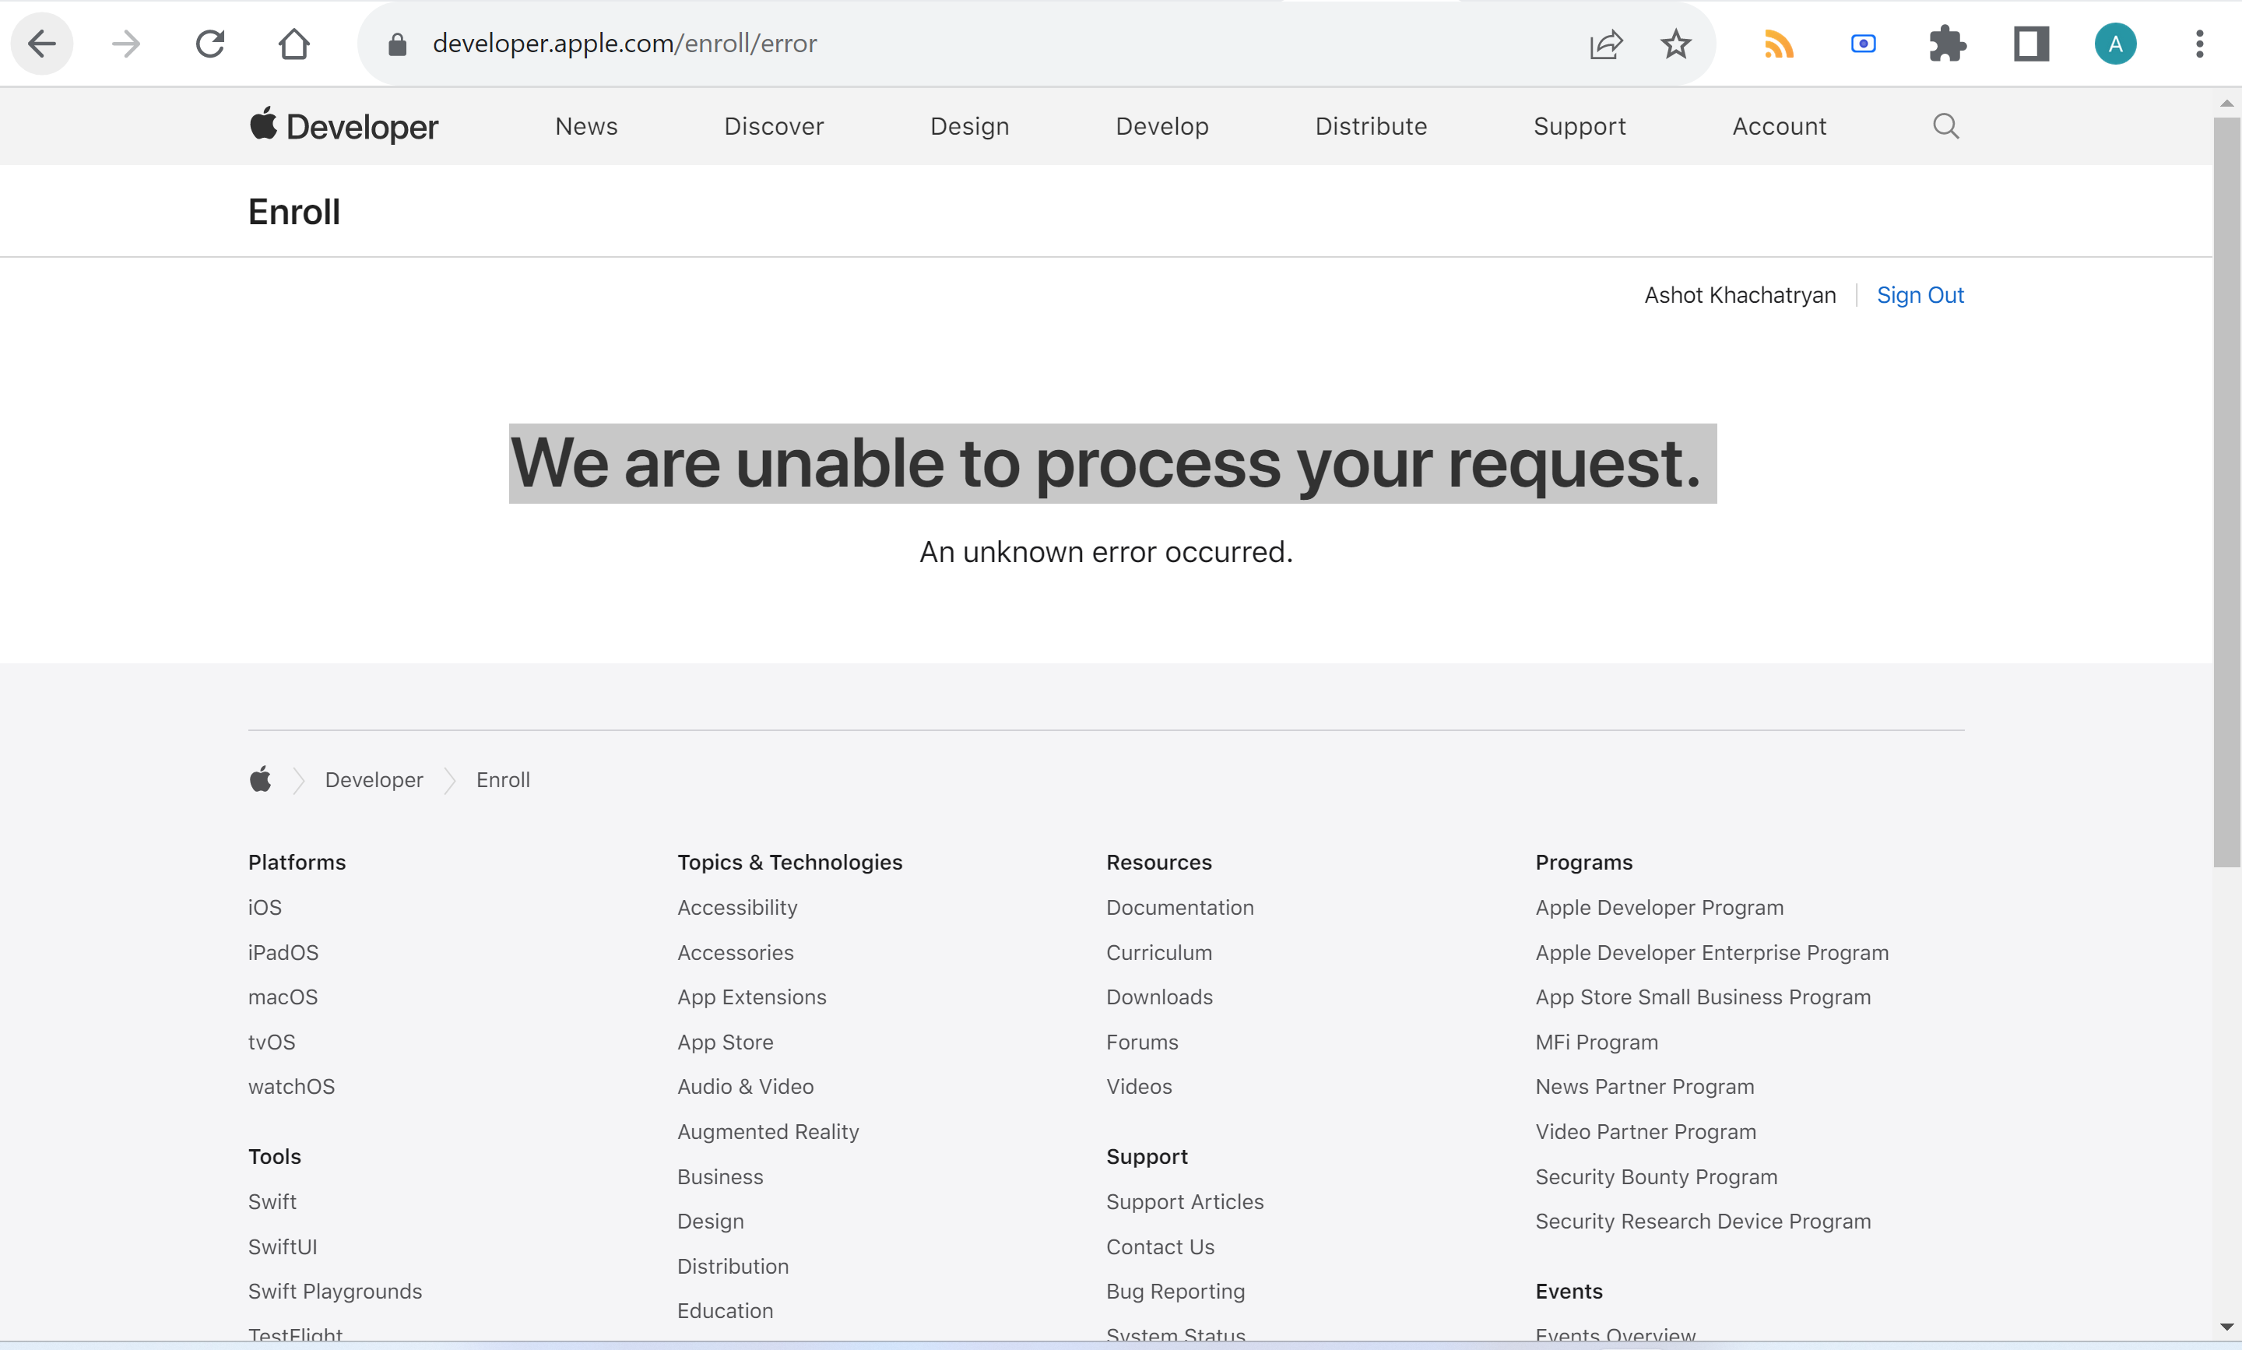Reload the current page
Screen dimensions: 2242x1350
coord(210,44)
